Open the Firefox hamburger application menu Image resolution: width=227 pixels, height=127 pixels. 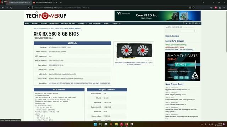click(224, 7)
